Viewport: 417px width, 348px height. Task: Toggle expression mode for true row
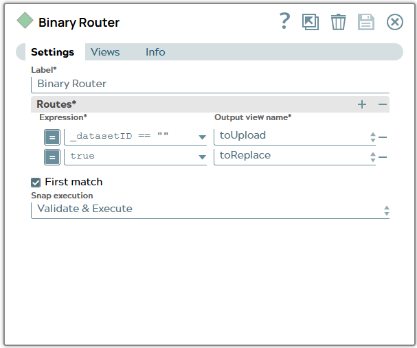tap(52, 157)
